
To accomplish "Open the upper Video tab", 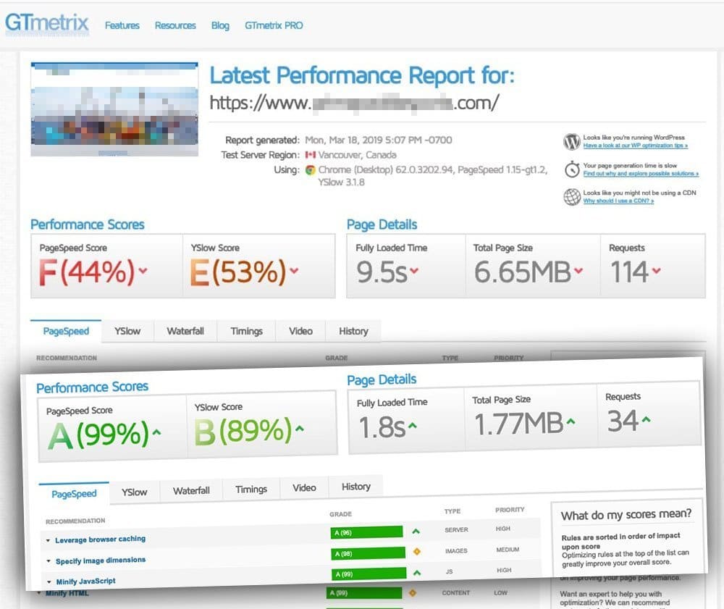I will click(x=300, y=331).
